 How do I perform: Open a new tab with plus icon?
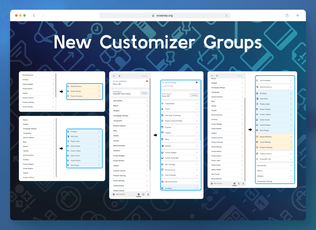coord(298,16)
